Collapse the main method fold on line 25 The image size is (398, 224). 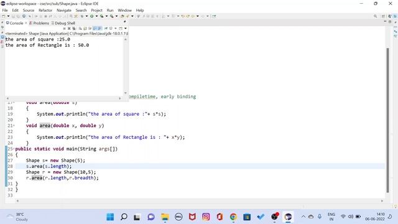click(x=14, y=149)
